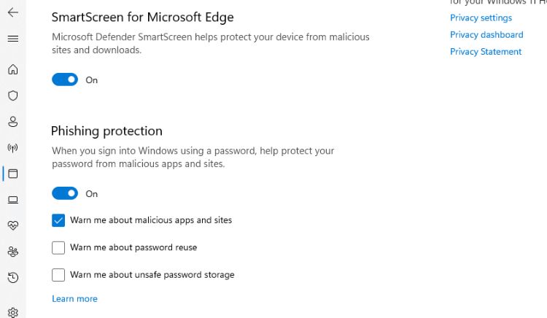Disable the Phishing protection toggle
The height and width of the screenshot is (318, 547).
pos(65,194)
